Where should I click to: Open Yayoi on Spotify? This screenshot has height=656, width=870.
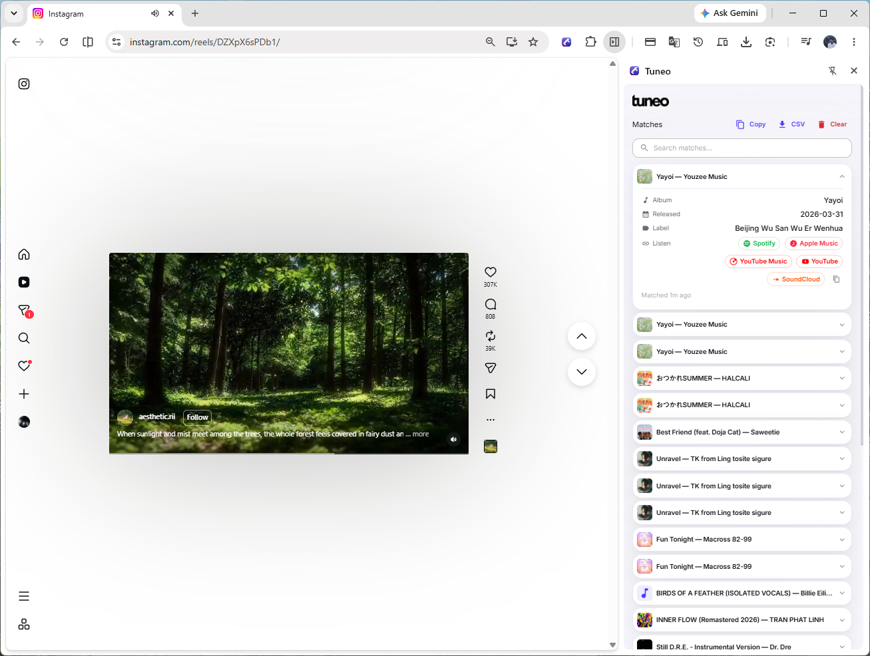(x=759, y=244)
